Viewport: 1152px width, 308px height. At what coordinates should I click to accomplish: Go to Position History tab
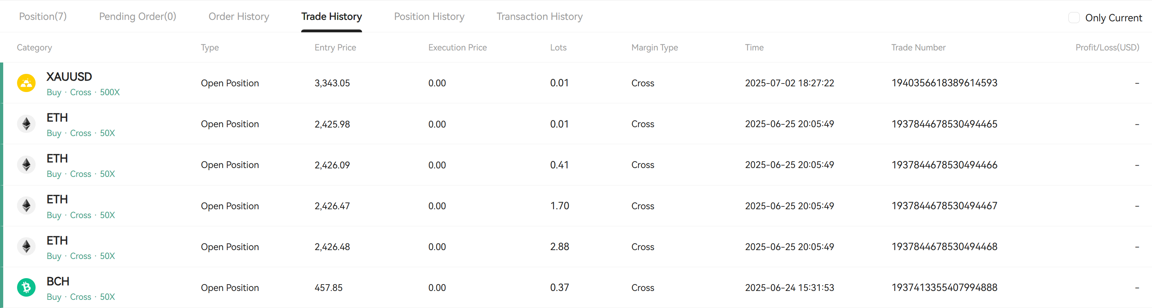429,16
